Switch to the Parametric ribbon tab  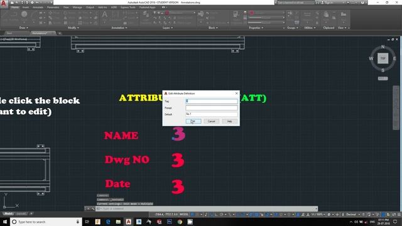point(53,7)
